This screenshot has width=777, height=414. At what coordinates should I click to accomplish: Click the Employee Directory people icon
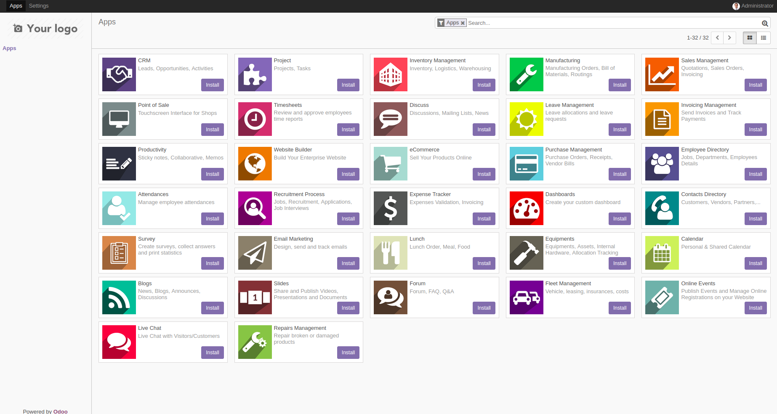coord(662,164)
